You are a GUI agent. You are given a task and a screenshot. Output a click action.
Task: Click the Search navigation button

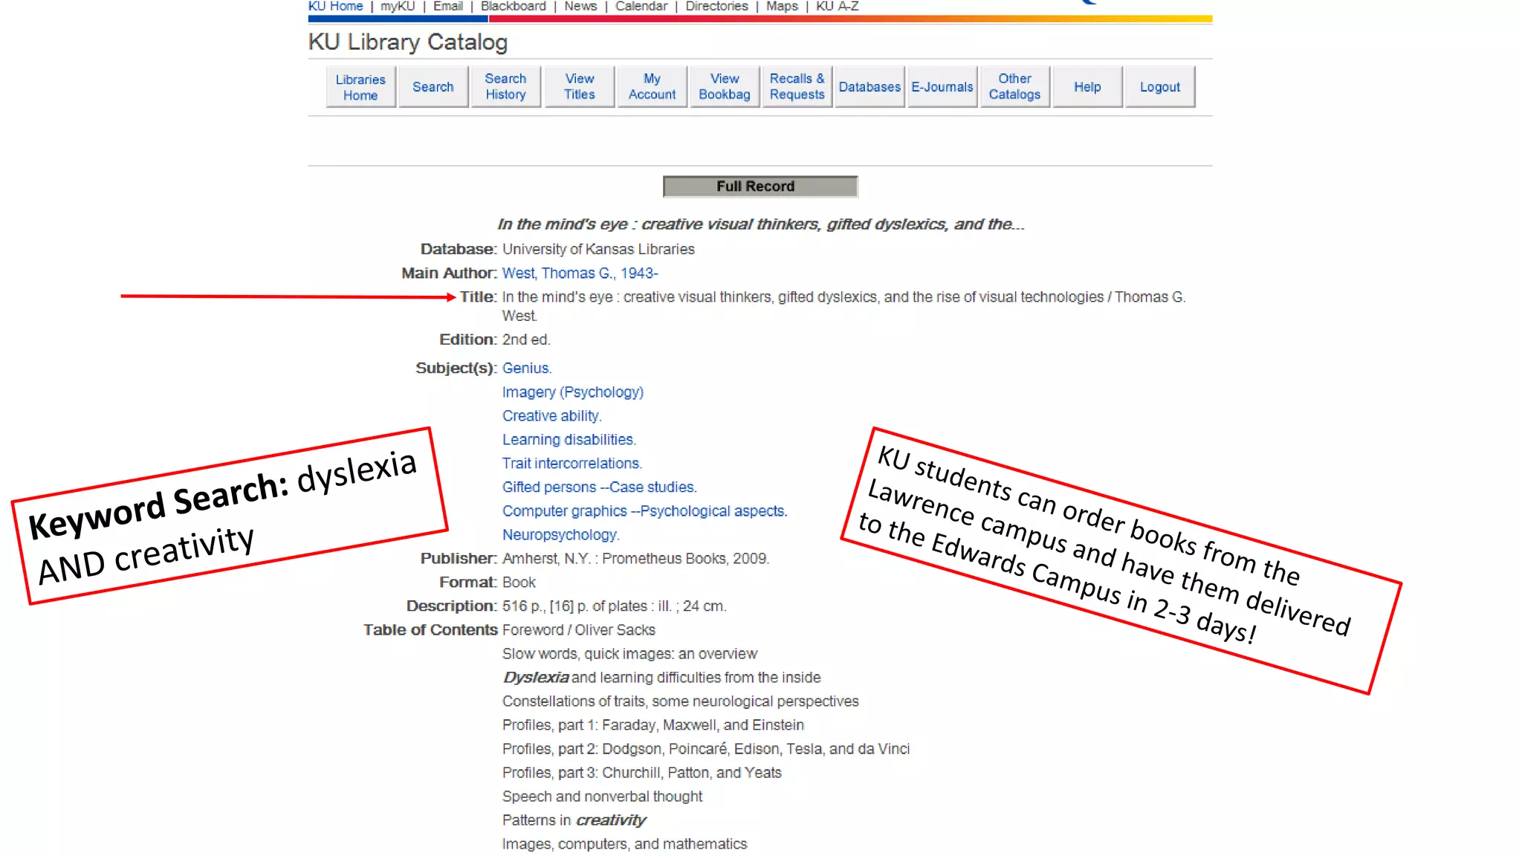click(x=433, y=87)
